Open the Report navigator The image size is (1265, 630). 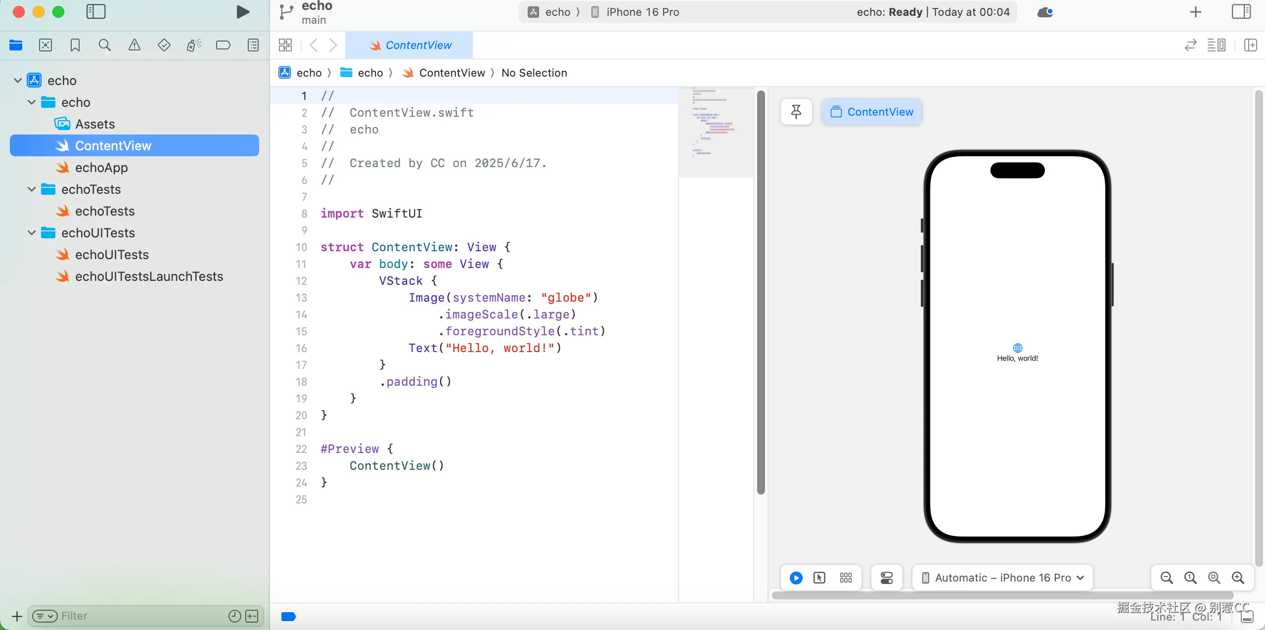coord(253,45)
